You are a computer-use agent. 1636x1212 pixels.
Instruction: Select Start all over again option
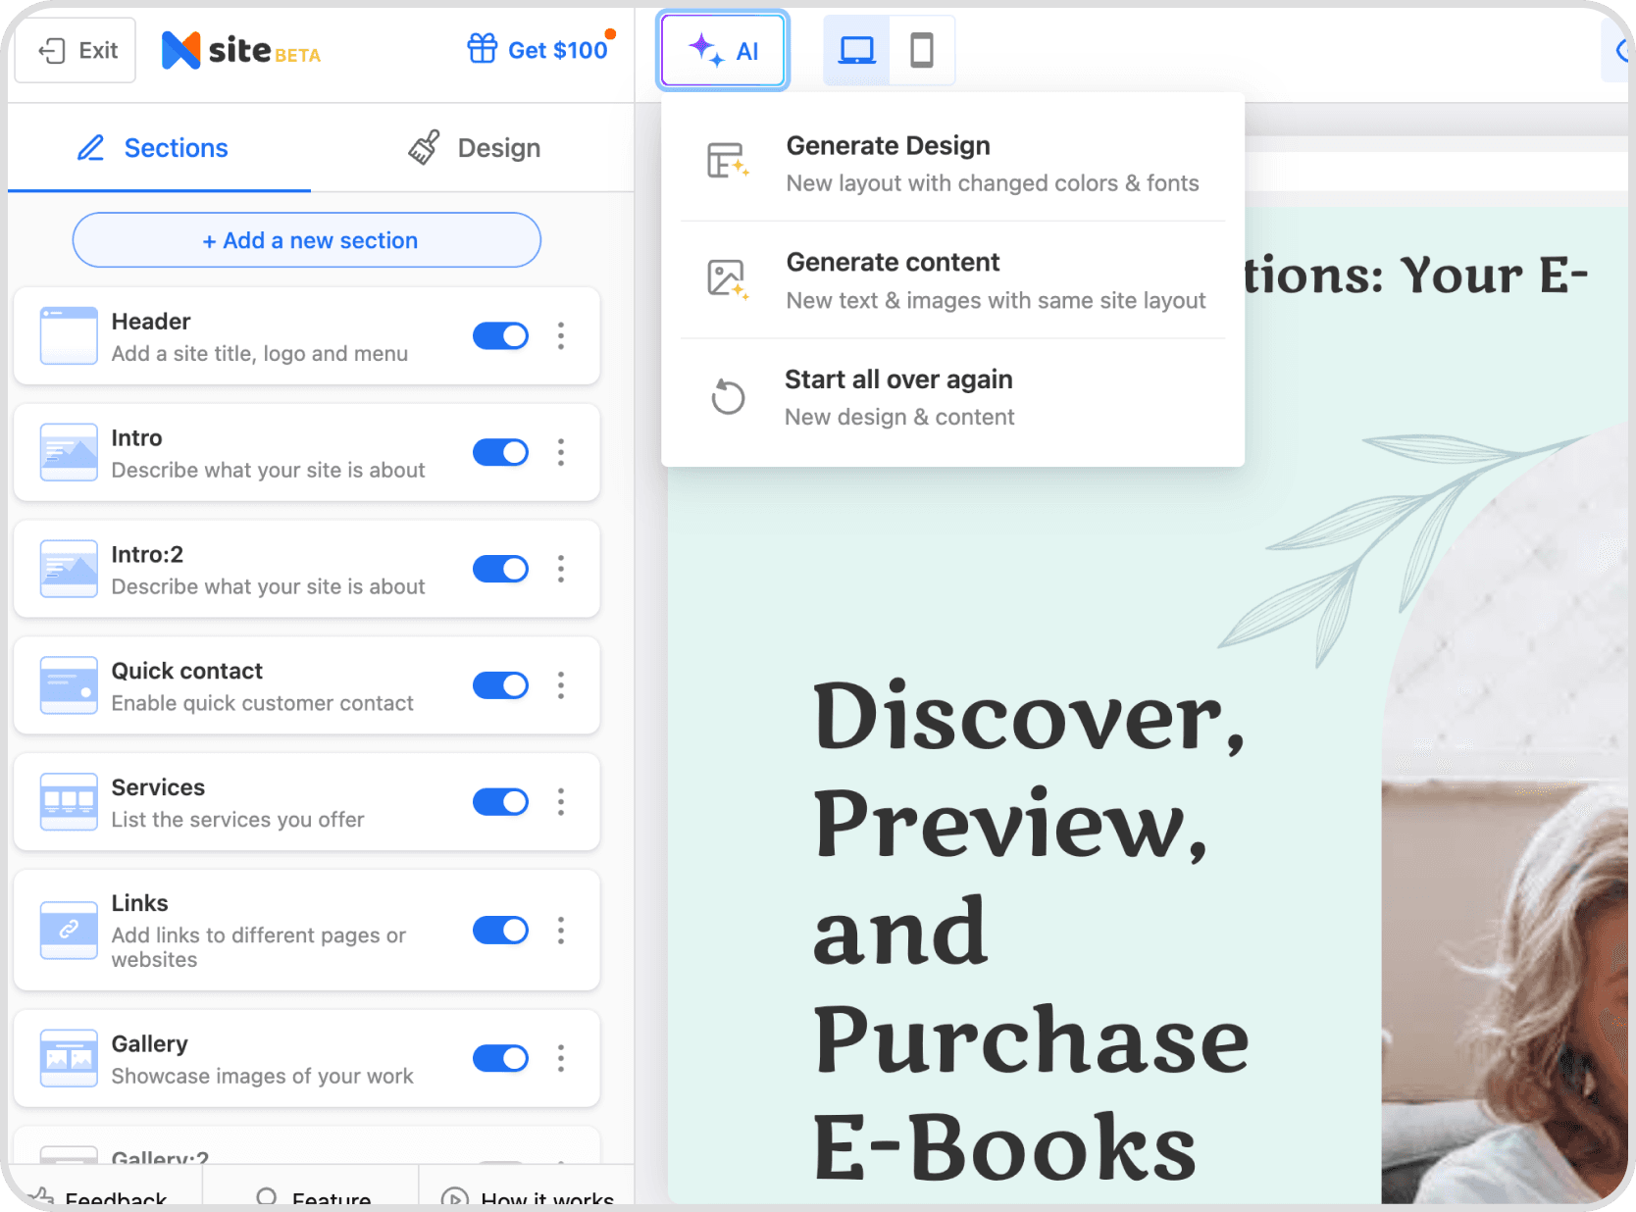pyautogui.click(x=952, y=397)
